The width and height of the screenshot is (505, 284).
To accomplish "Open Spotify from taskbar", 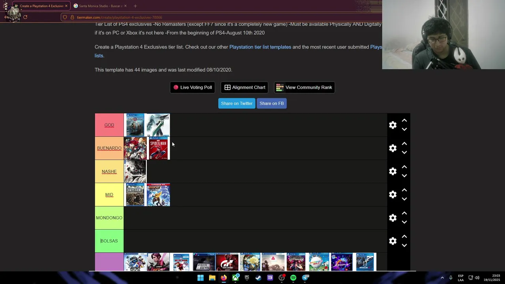I will click(x=293, y=278).
